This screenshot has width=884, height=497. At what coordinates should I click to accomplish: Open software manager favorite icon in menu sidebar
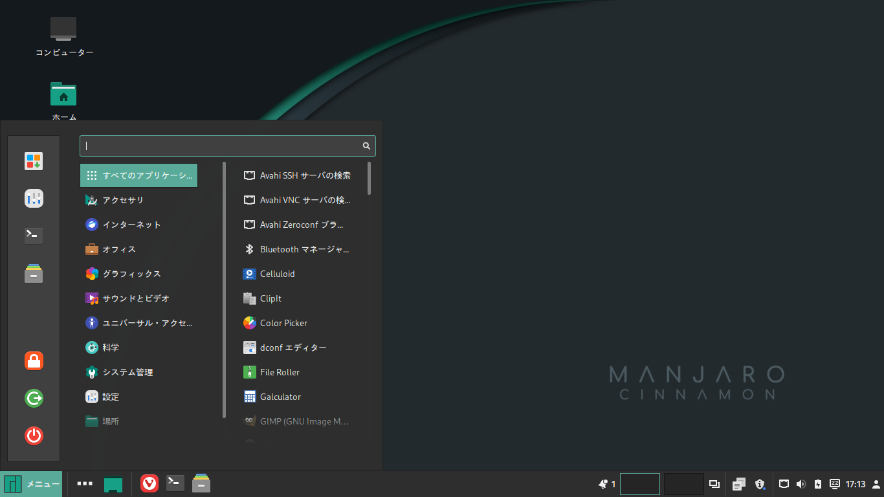coord(34,161)
